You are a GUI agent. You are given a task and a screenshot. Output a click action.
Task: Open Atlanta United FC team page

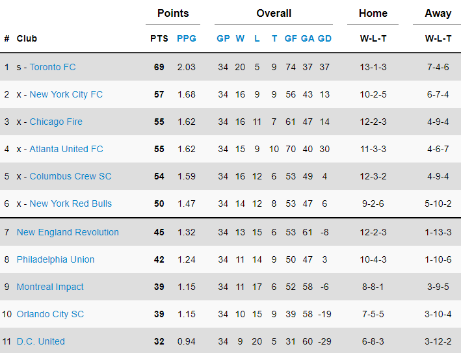click(x=66, y=149)
